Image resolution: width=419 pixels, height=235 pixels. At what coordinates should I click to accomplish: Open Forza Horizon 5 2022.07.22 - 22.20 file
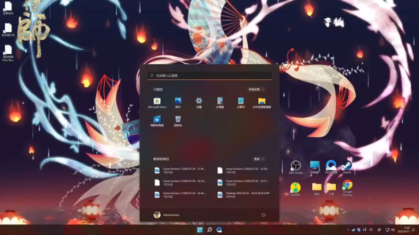click(244, 171)
